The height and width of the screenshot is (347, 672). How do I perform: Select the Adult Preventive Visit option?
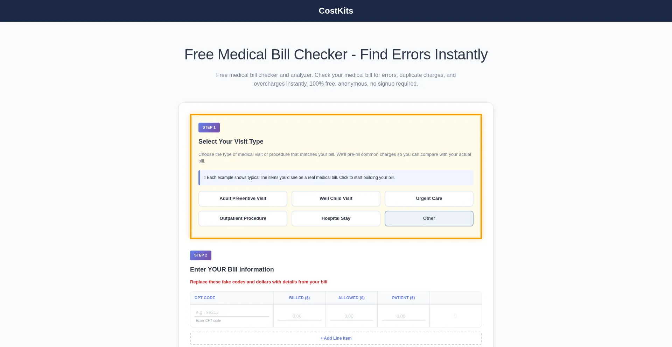[243, 198]
